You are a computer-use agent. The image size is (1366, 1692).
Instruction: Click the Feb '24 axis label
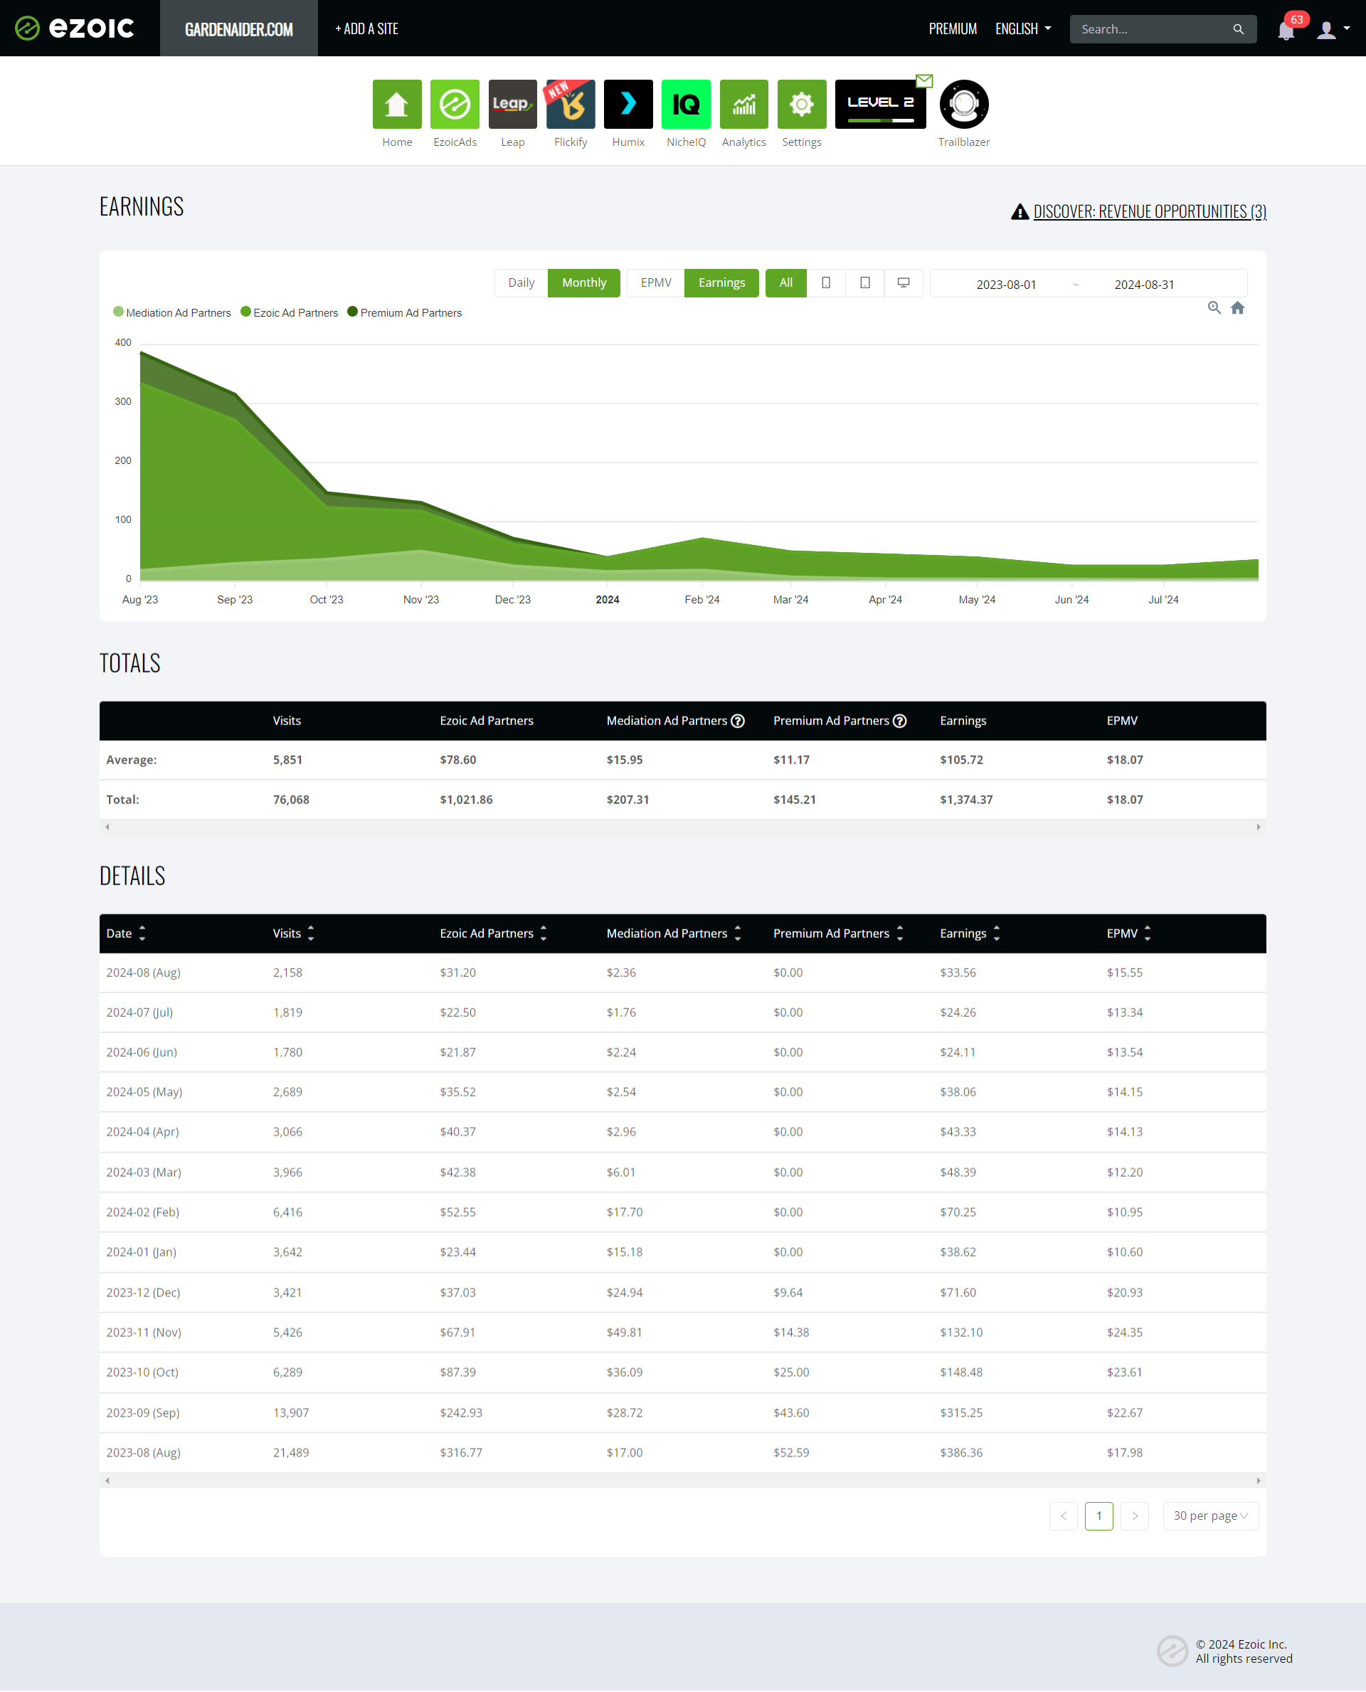(702, 600)
